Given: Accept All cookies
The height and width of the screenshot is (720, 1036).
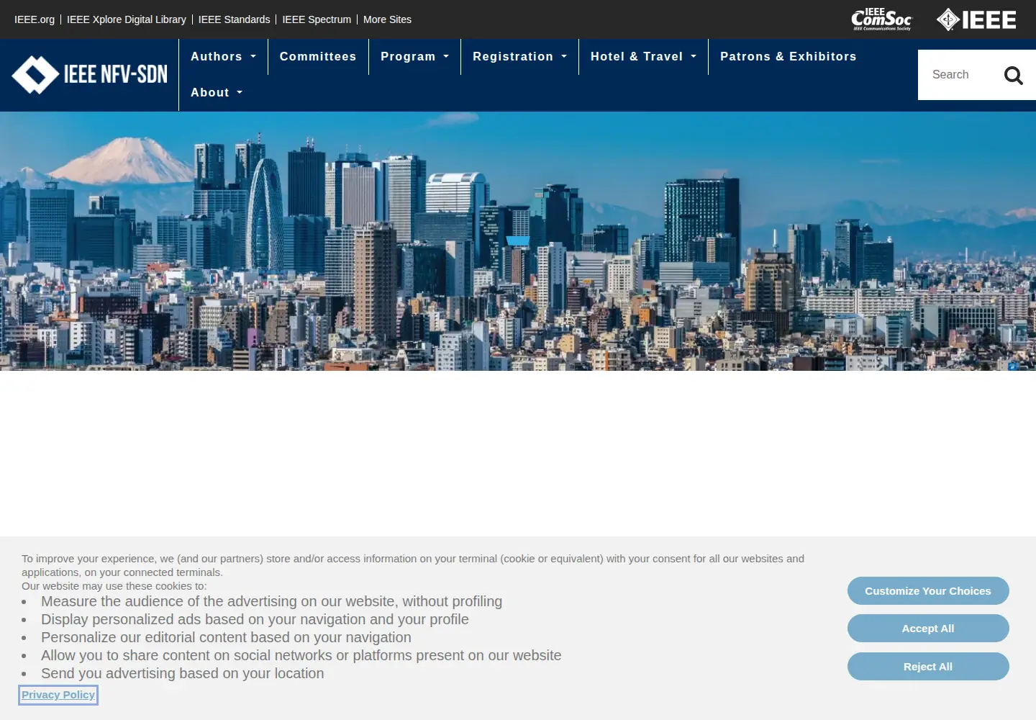Looking at the screenshot, I should (928, 629).
